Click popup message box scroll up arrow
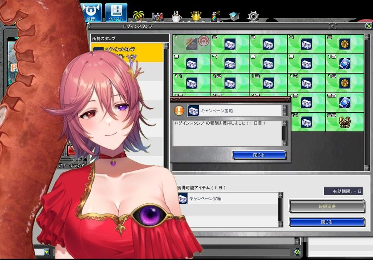 click(x=285, y=123)
